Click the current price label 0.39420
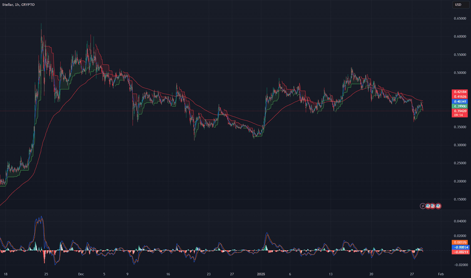Image resolution: width=471 pixels, height=278 pixels. click(x=460, y=111)
